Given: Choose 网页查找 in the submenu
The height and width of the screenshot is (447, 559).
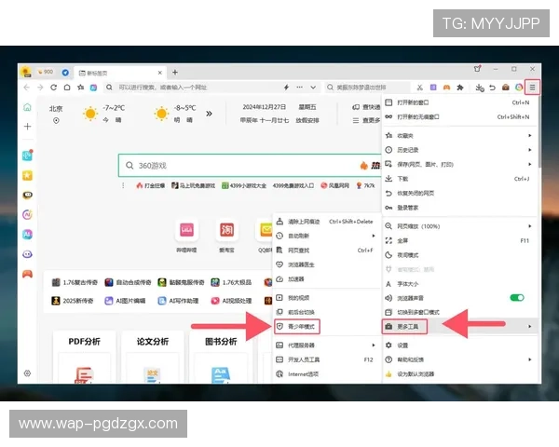Looking at the screenshot, I should 326,251.
